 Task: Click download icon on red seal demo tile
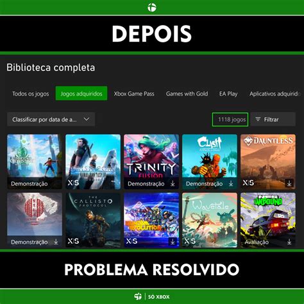[x=56, y=242]
